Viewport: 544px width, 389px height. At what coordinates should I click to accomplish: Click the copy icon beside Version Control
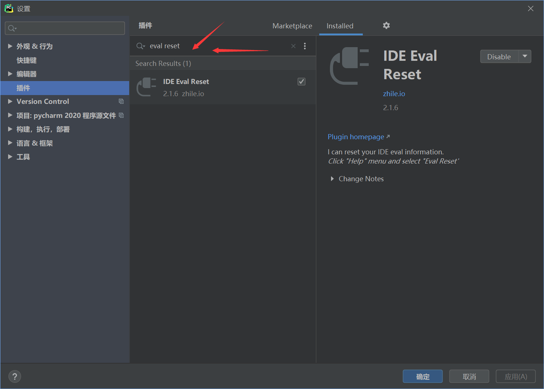[121, 101]
